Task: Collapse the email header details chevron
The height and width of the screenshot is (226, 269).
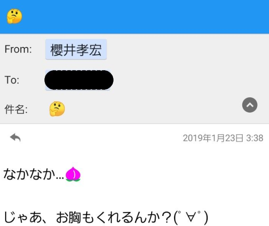Action: [x=250, y=105]
